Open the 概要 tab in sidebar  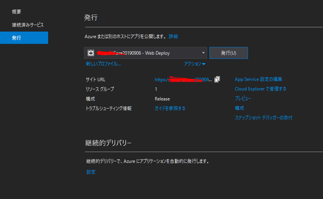(17, 12)
